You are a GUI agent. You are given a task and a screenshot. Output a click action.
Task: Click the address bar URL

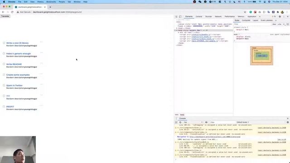pyautogui.click(x=57, y=12)
